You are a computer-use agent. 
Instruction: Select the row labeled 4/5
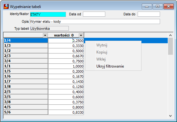[26, 107]
